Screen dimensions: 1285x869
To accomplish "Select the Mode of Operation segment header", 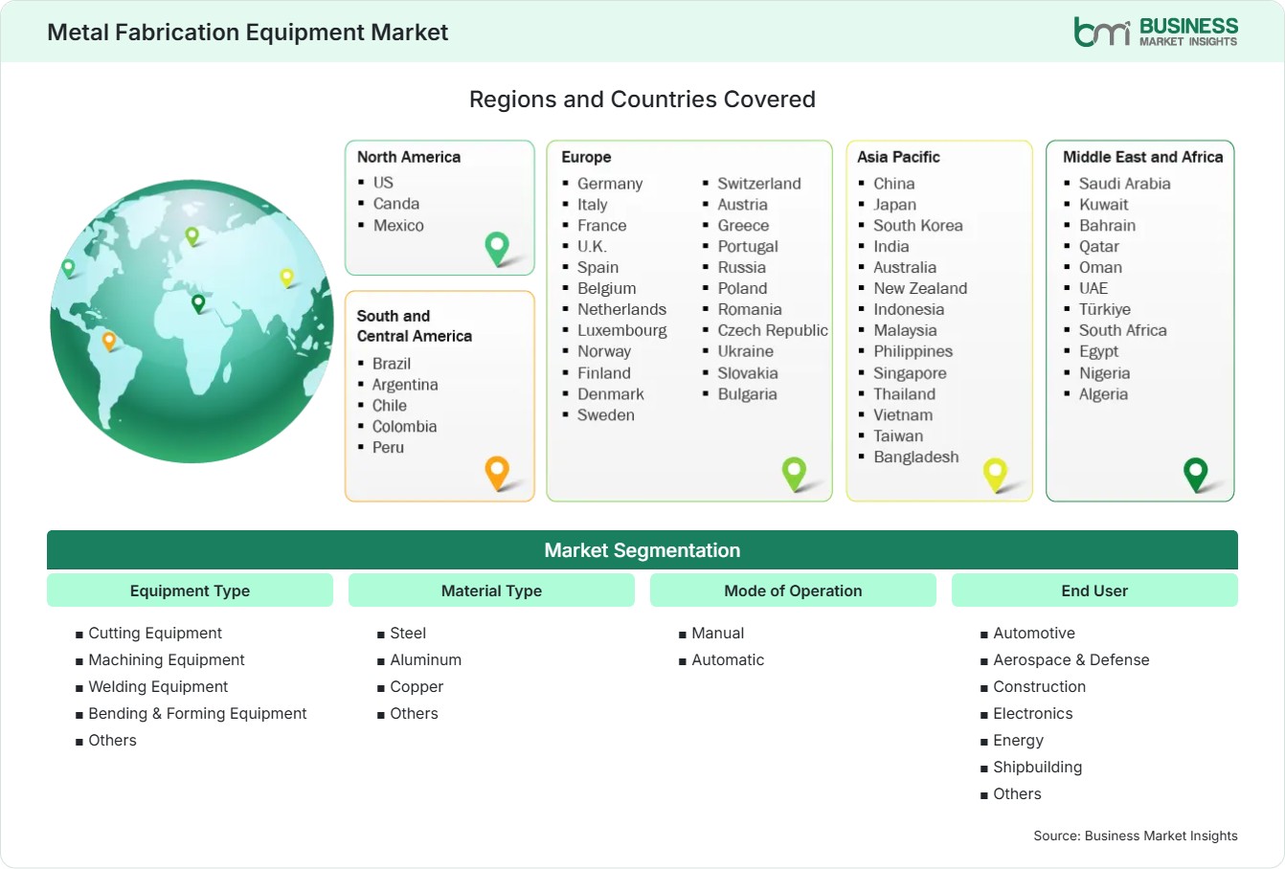I will coord(793,590).
